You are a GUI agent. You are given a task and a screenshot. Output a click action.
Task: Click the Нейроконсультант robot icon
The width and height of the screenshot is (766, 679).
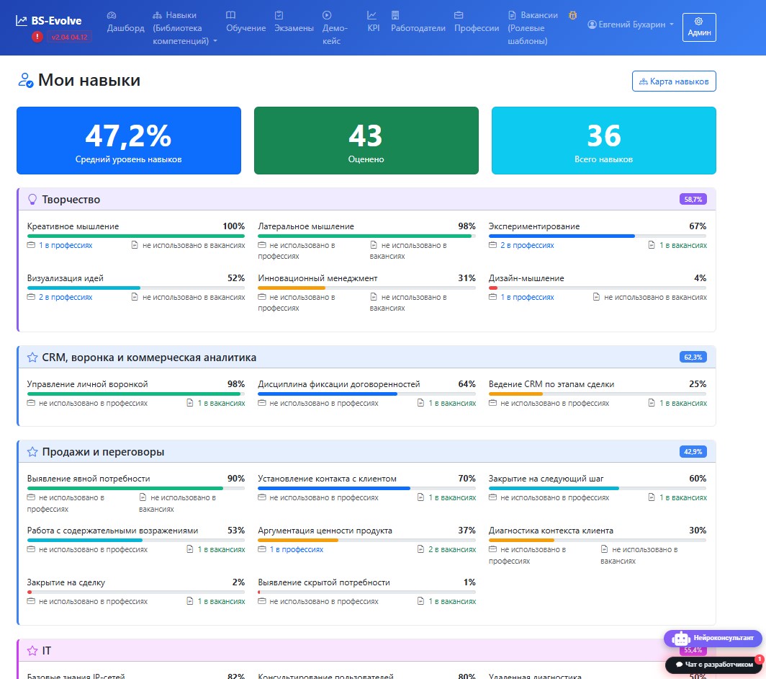pos(680,639)
